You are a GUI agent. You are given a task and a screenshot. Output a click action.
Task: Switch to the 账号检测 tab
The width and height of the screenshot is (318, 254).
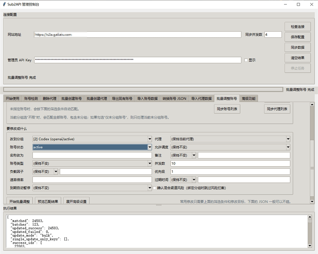pyautogui.click(x=31, y=99)
